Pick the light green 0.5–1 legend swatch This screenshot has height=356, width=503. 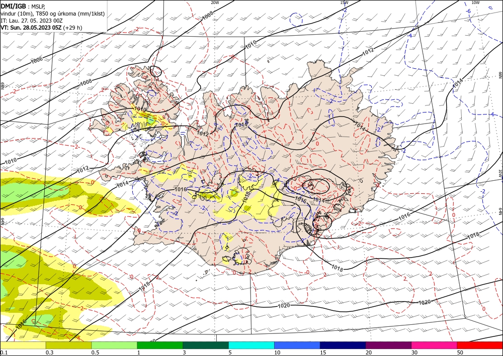pos(114,345)
